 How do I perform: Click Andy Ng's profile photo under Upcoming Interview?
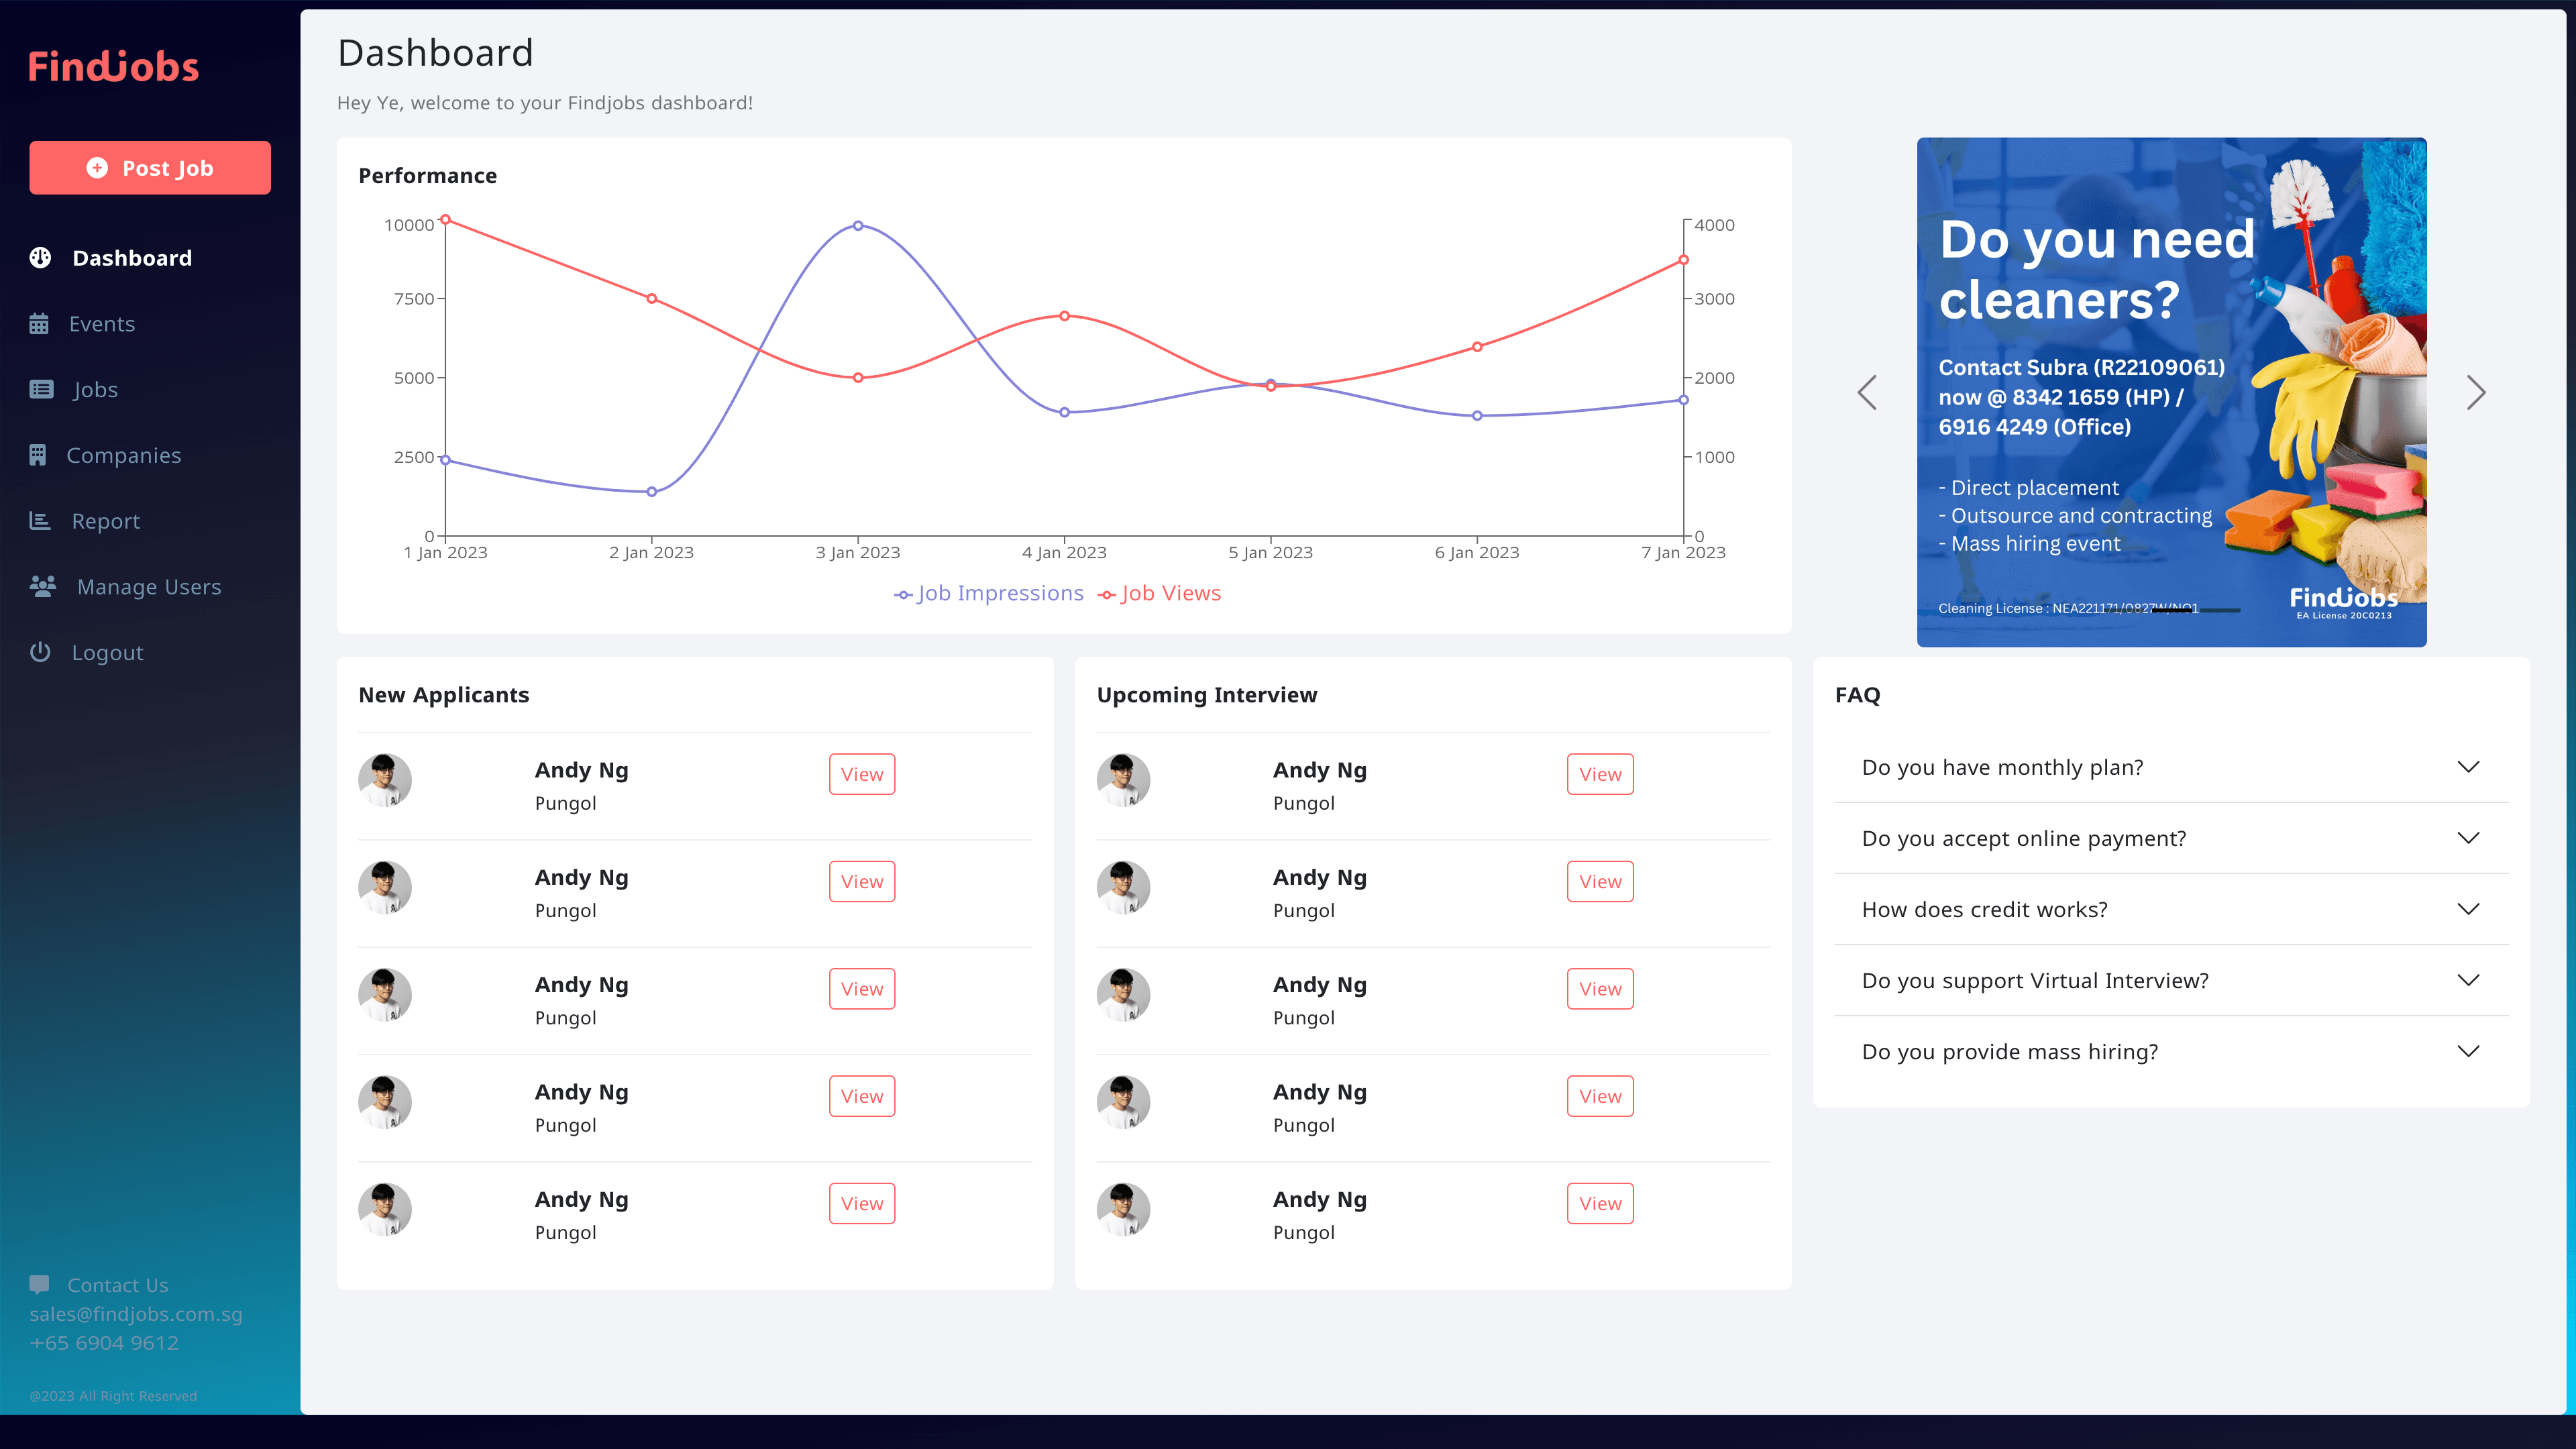click(1123, 780)
